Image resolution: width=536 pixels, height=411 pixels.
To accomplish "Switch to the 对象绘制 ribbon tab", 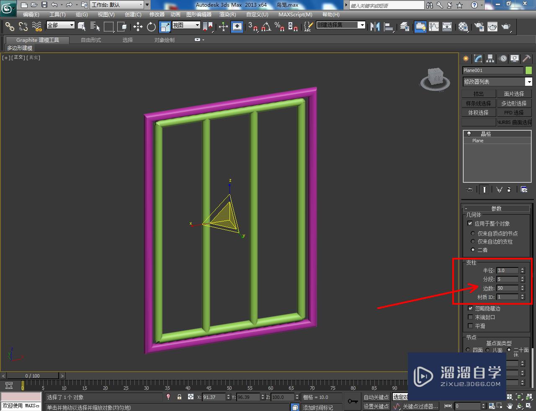I will pyautogui.click(x=164, y=40).
